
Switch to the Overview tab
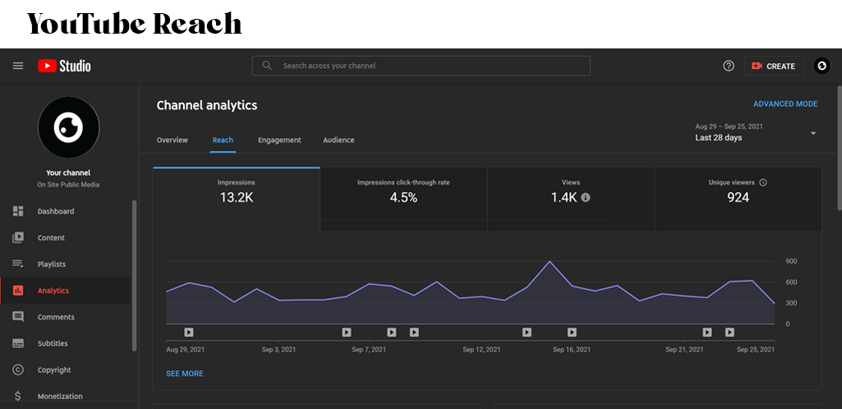[x=173, y=140]
